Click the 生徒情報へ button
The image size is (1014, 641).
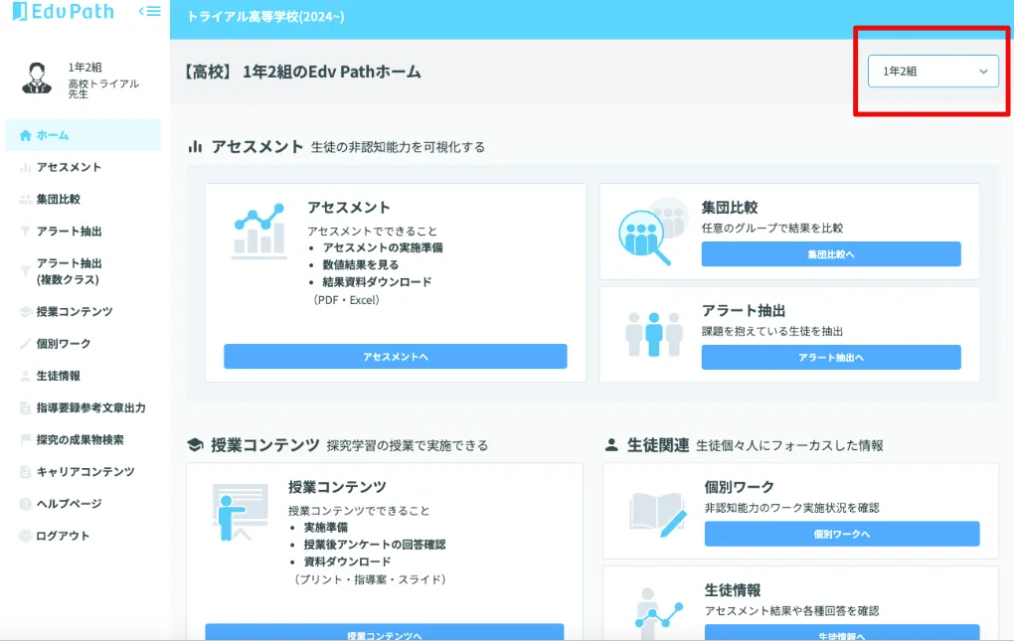[842, 633]
